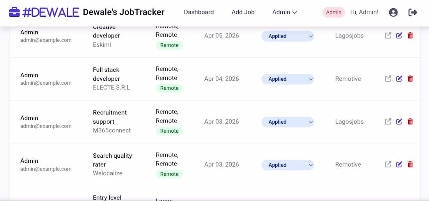
Task: Edit the Search quality rater job
Action: point(399,165)
